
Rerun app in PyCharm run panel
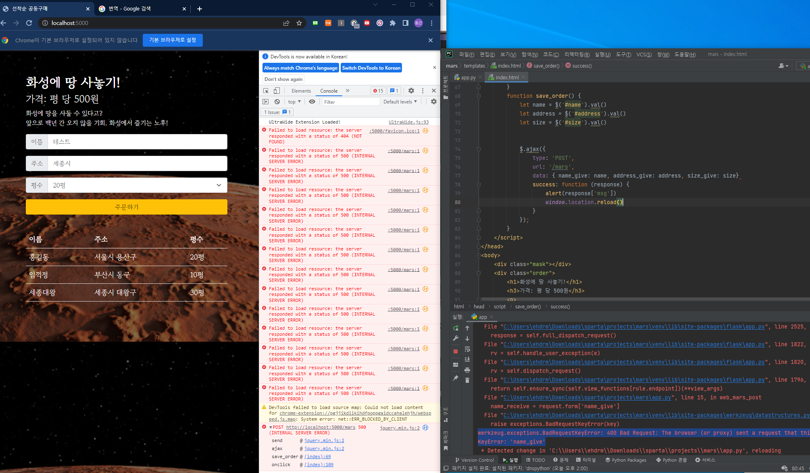456,328
